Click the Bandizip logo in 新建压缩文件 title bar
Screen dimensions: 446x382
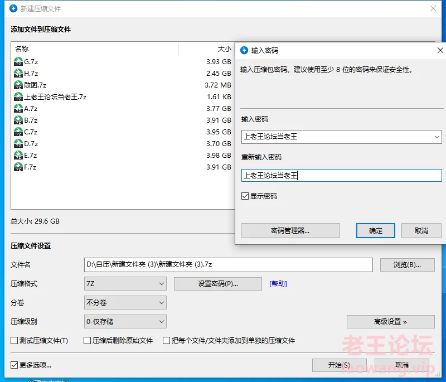click(x=13, y=8)
